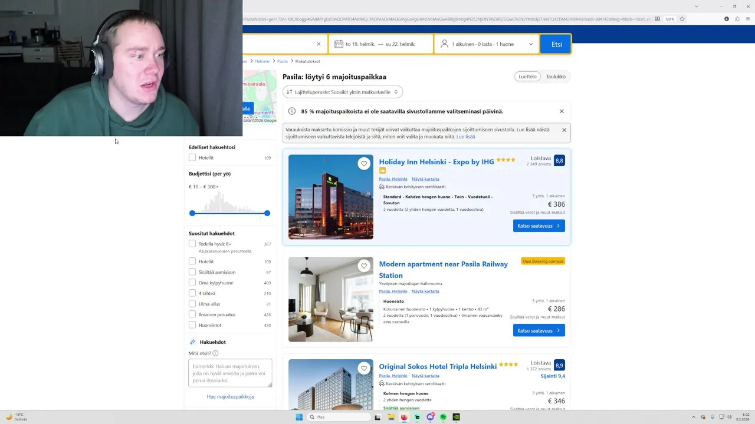Viewport: 755px width, 424px height.
Task: Show hidden system tray icons
Action: pos(694,417)
